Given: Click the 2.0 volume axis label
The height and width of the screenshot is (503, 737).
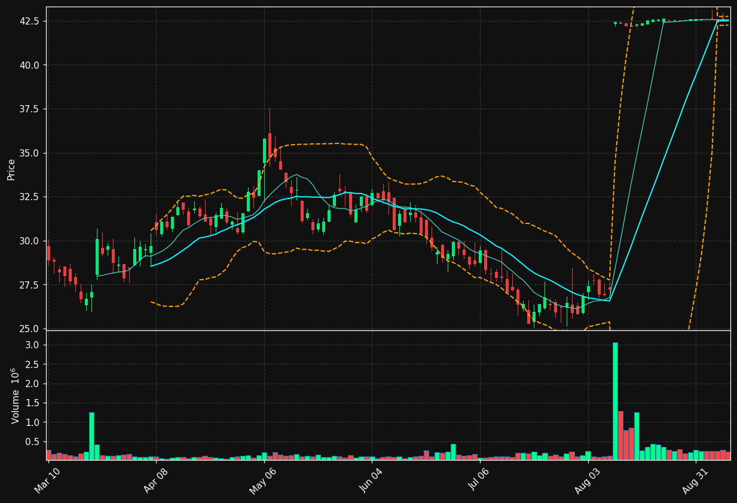Looking at the screenshot, I should 33,384.
